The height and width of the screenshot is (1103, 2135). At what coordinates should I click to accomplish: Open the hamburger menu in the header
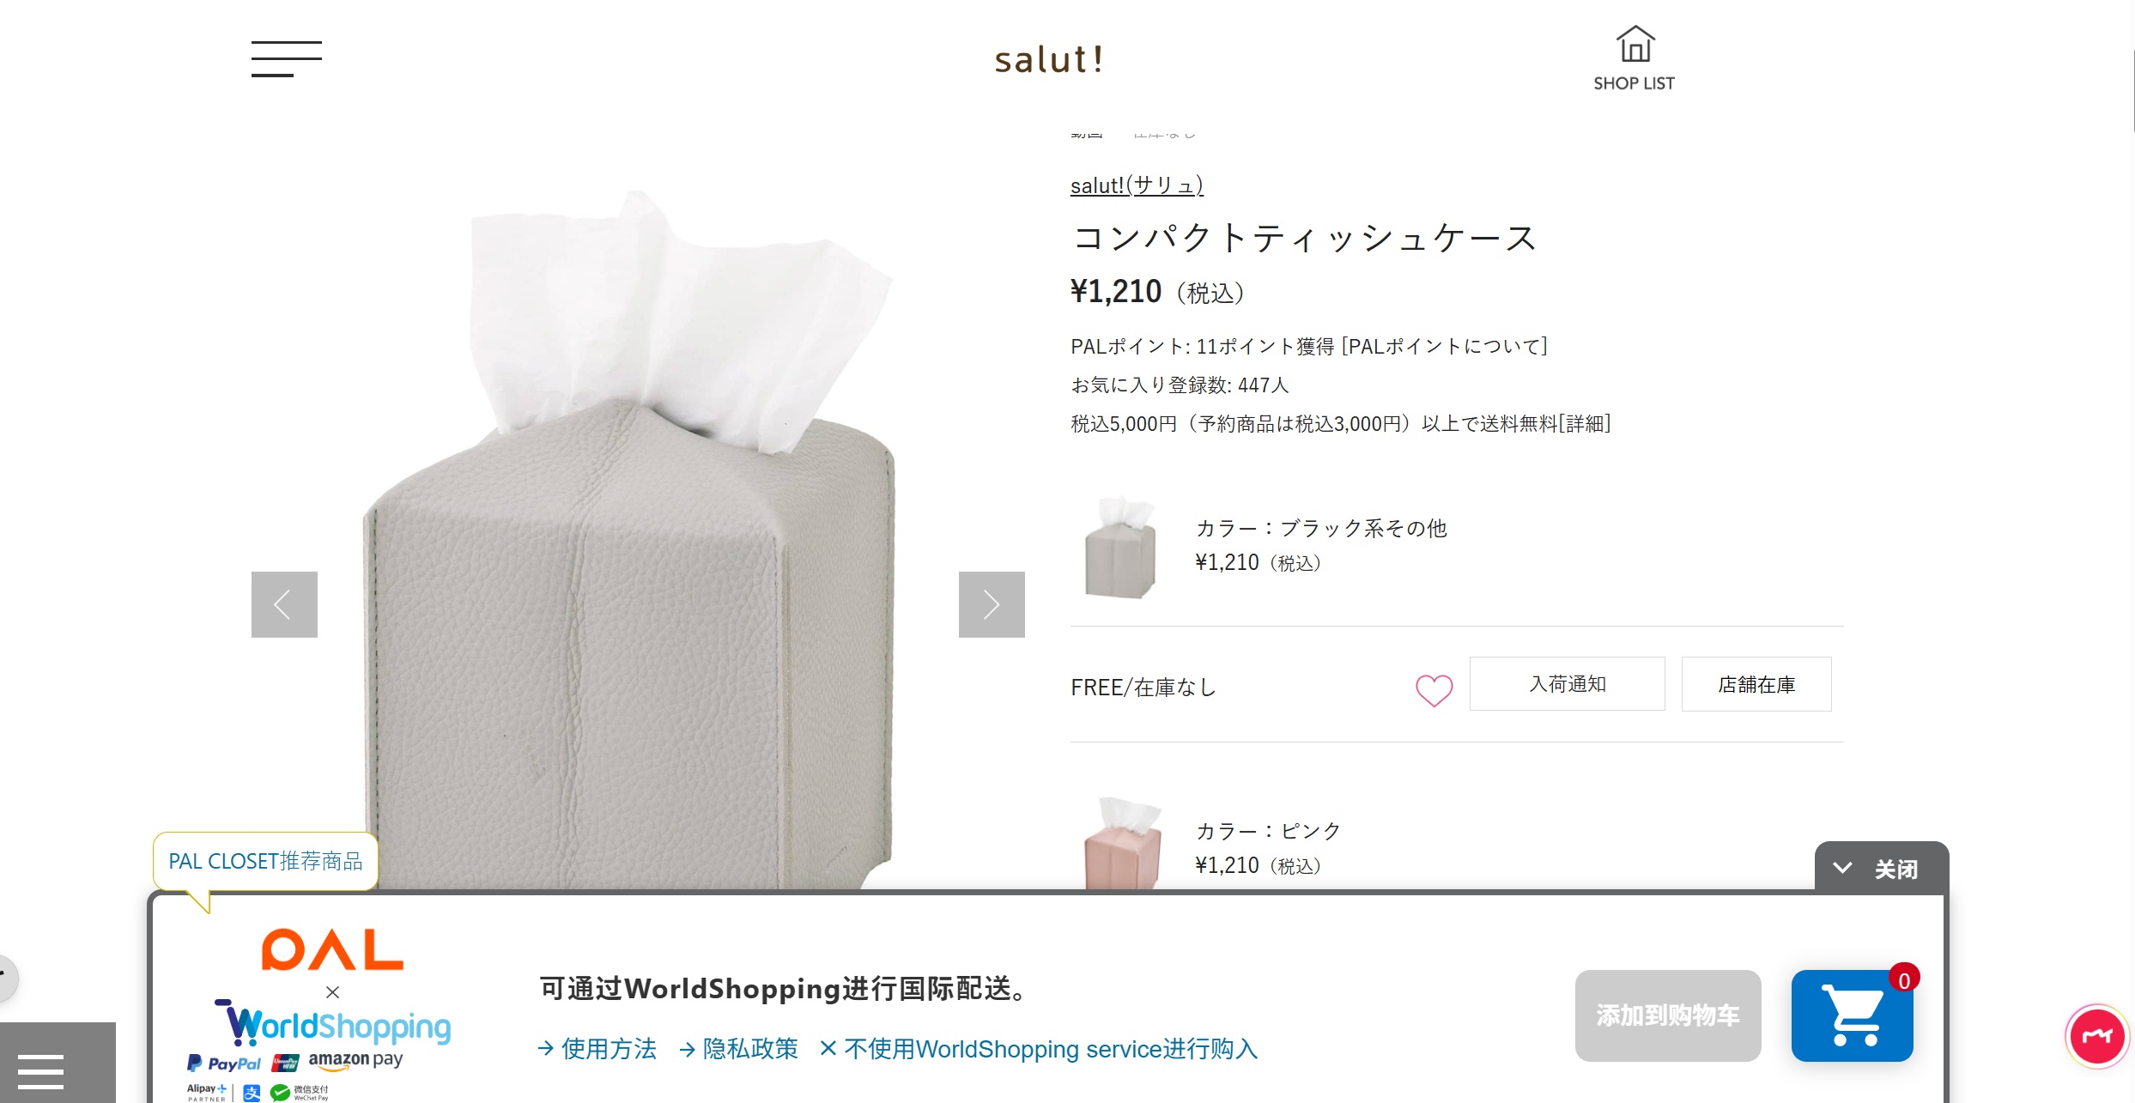pos(286,58)
